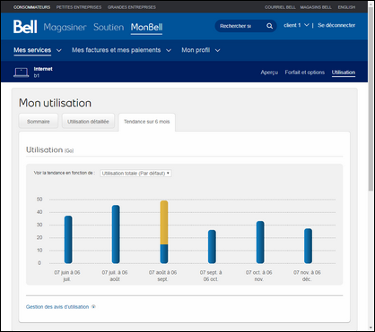Select the Utilisation page link
The image size is (375, 332).
point(344,72)
